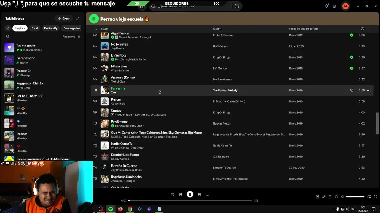The height and width of the screenshot is (213, 380).
Task: Open the friend activity icon
Action: coord(334,6)
